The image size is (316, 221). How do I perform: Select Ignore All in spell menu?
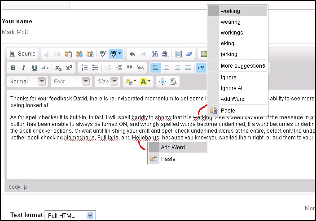tap(232, 88)
